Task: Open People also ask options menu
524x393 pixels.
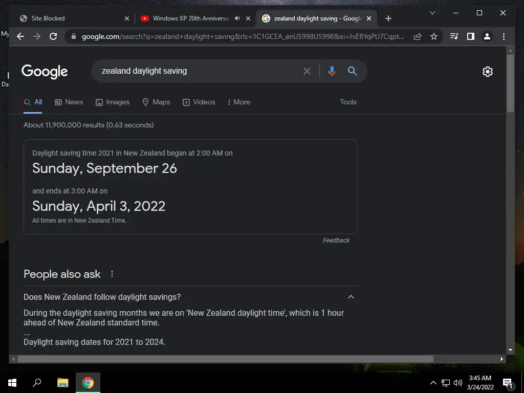Action: tap(112, 274)
